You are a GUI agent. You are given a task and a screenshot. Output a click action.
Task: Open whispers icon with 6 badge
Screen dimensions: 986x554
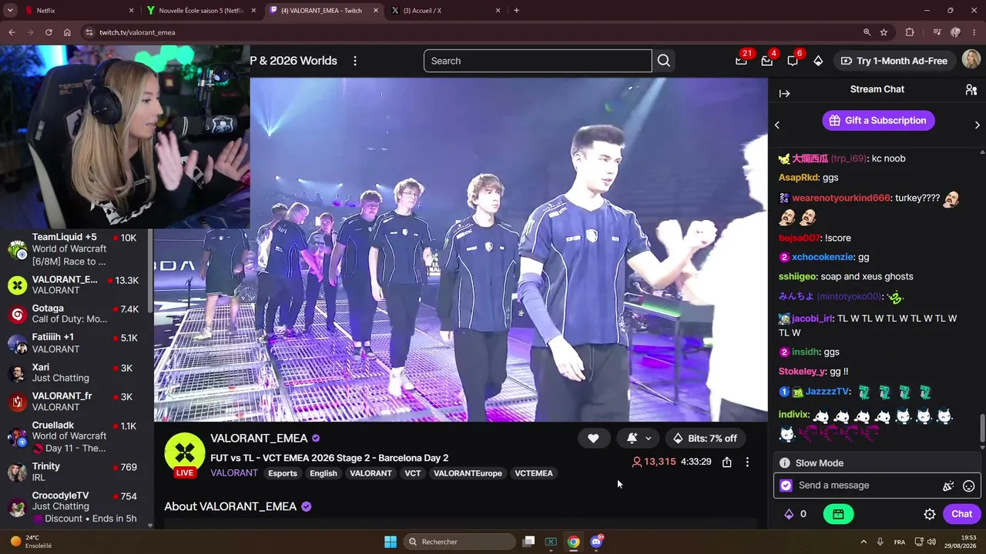coord(793,61)
